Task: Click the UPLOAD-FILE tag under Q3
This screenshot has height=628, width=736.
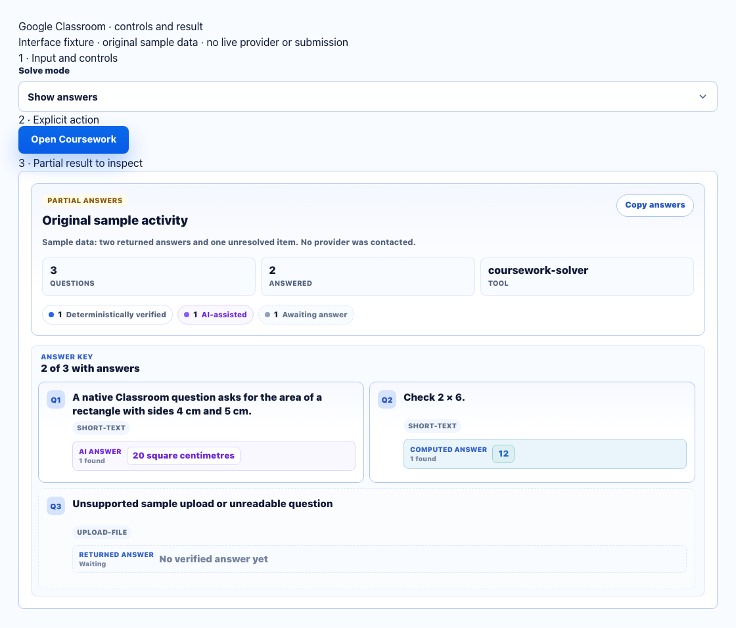Action: tap(102, 532)
